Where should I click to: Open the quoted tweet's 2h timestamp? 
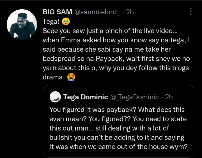tap(169, 97)
